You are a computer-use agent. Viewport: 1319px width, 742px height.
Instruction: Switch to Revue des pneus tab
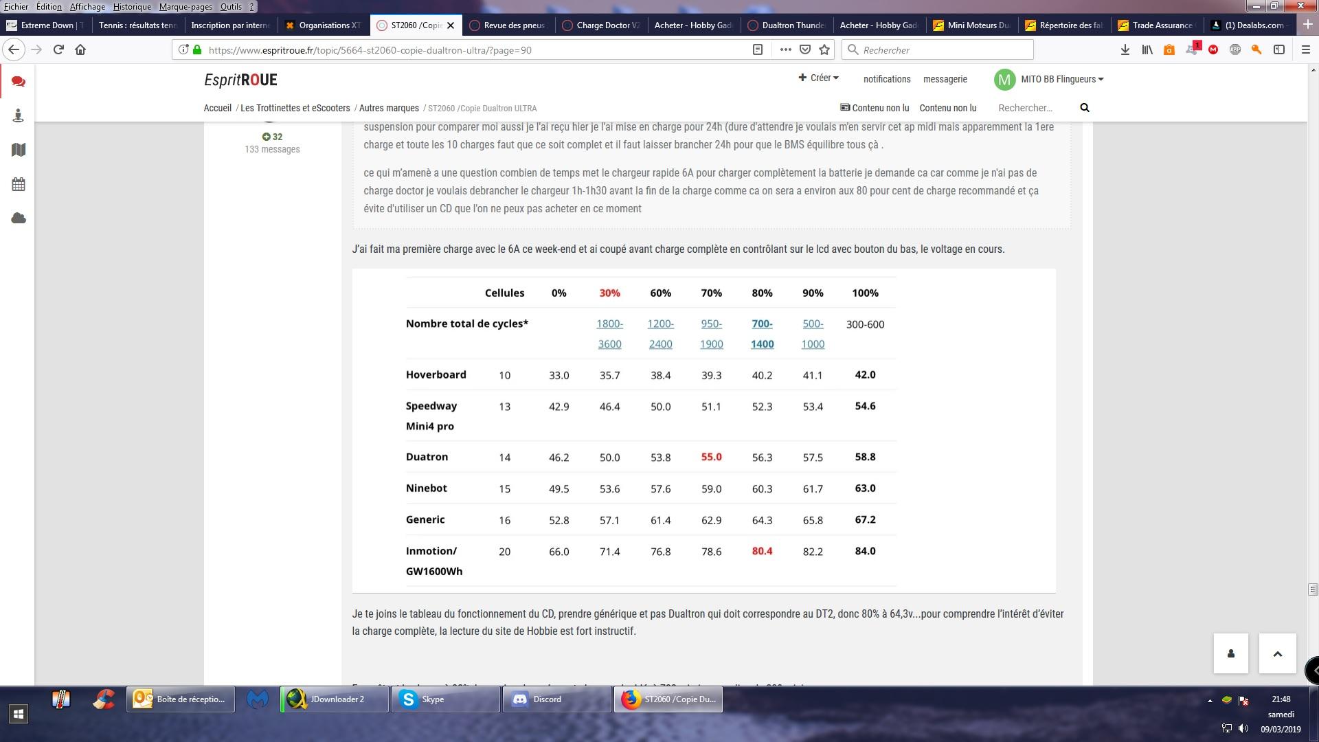pos(508,25)
